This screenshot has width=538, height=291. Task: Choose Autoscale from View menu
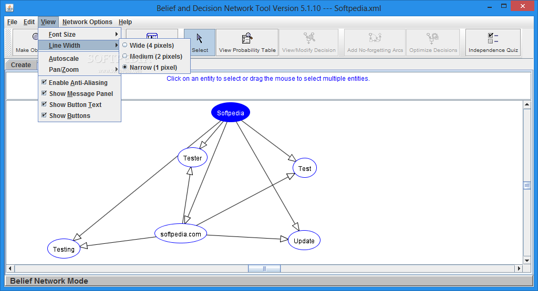80,59
